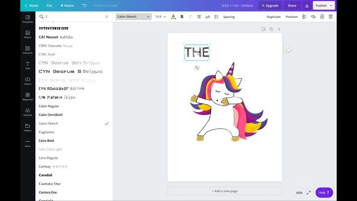357x201 pixels.
Task: Open the text color picker
Action: pyautogui.click(x=173, y=17)
